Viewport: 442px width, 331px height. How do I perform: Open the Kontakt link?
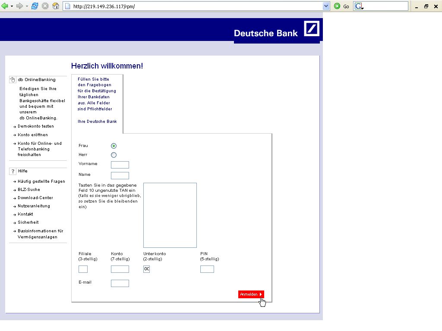[x=25, y=214]
